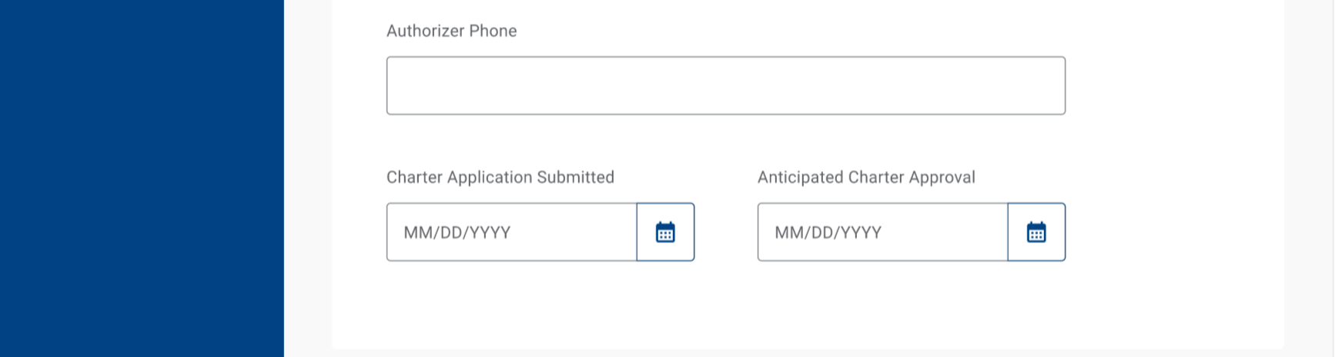Focus the Authorizer Phone text field
Image resolution: width=1335 pixels, height=357 pixels.
[x=725, y=85]
